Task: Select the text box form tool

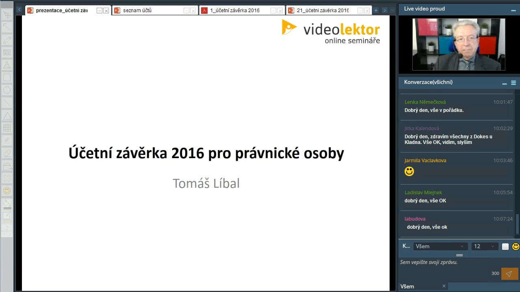Action: (x=7, y=52)
